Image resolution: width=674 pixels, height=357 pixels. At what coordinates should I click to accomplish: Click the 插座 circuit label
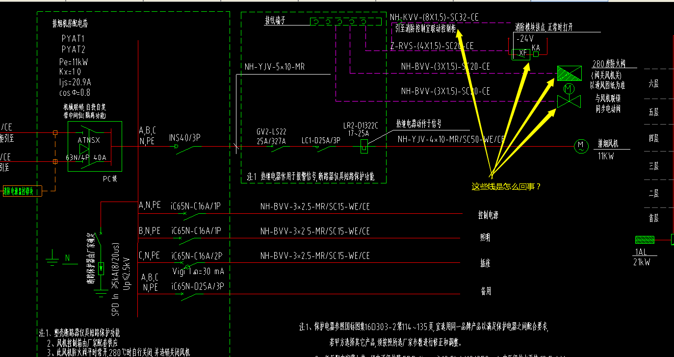click(485, 263)
